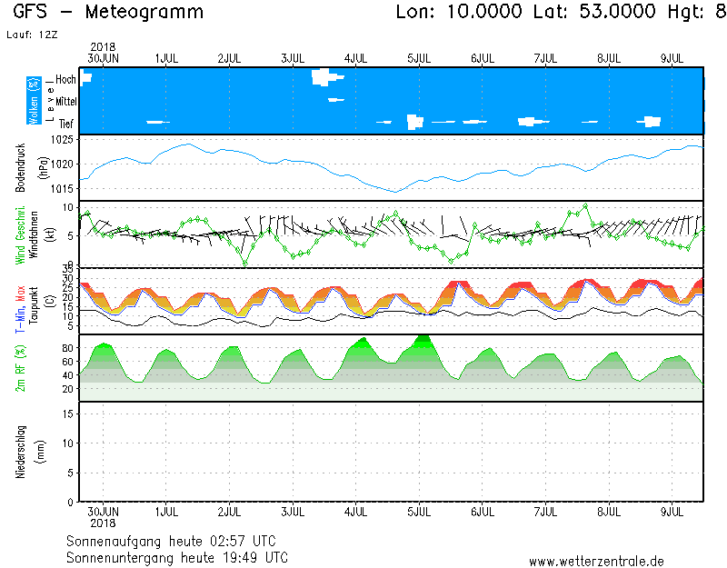
Task: Click the Niederschlag axis label
Action: click(21, 452)
